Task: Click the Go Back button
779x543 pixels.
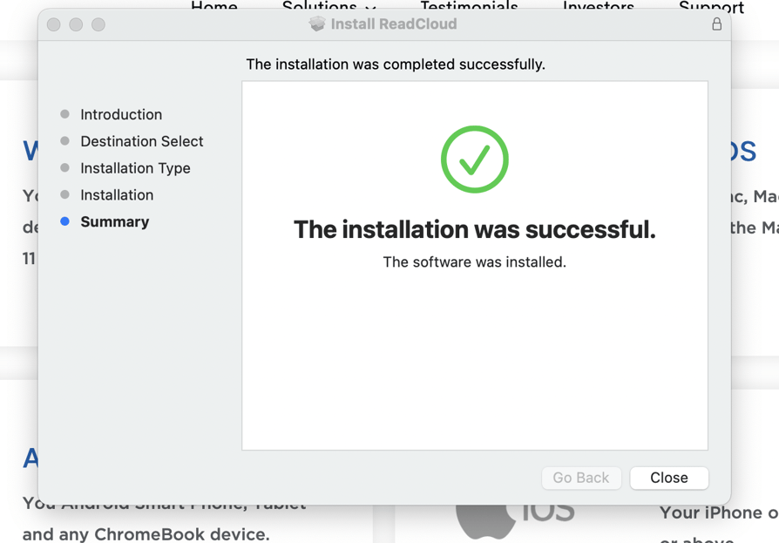Action: pos(581,478)
